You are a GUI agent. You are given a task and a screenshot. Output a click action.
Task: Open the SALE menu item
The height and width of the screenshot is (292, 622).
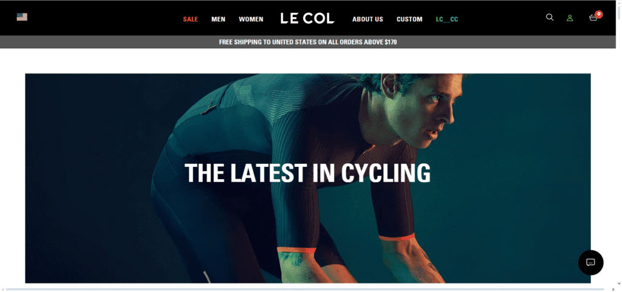(x=190, y=19)
